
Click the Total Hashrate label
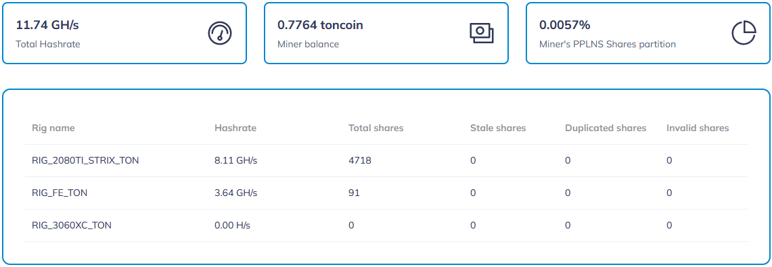point(48,44)
